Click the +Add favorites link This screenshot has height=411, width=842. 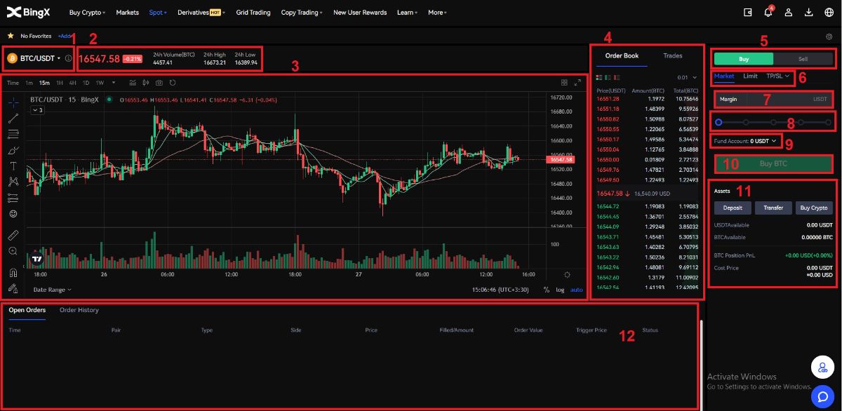[x=65, y=36]
